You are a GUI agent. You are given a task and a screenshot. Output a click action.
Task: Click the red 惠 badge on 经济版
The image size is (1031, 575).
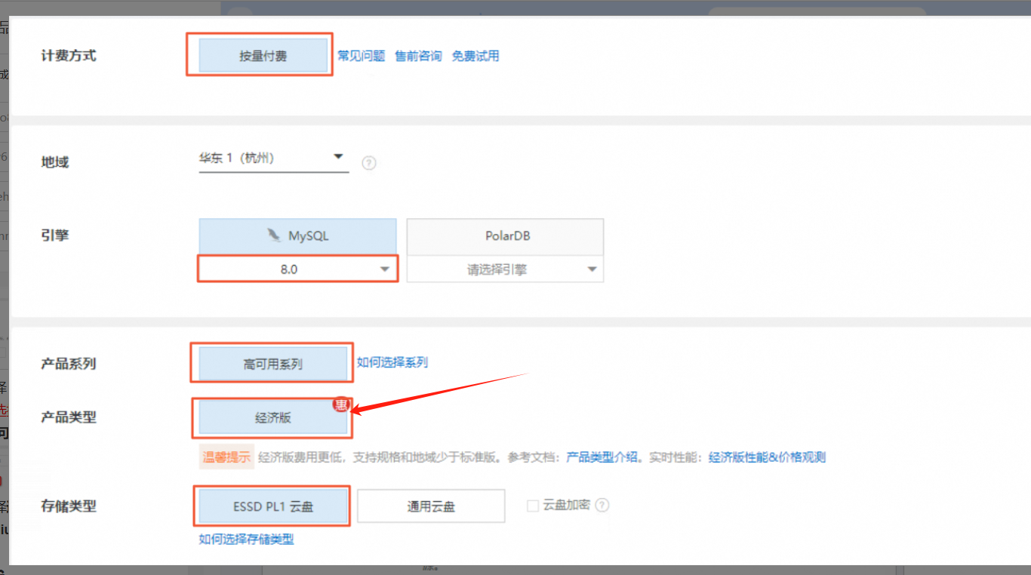coord(341,406)
